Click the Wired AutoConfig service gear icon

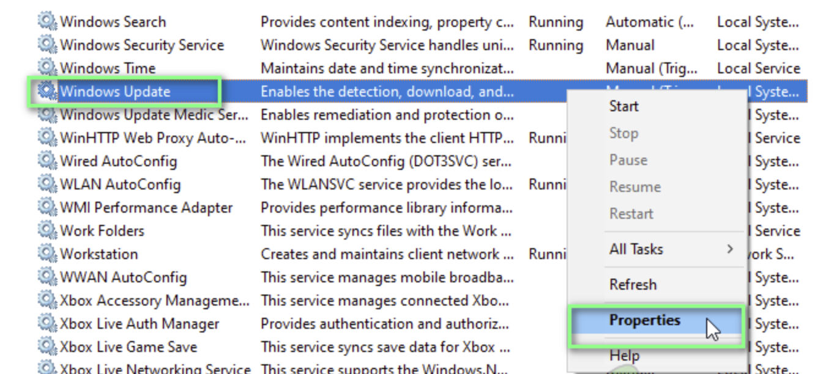click(47, 161)
